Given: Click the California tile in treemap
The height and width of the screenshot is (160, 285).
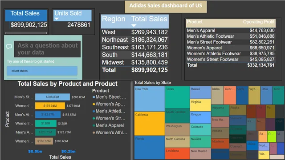Looking at the screenshot, I should pos(150,124).
